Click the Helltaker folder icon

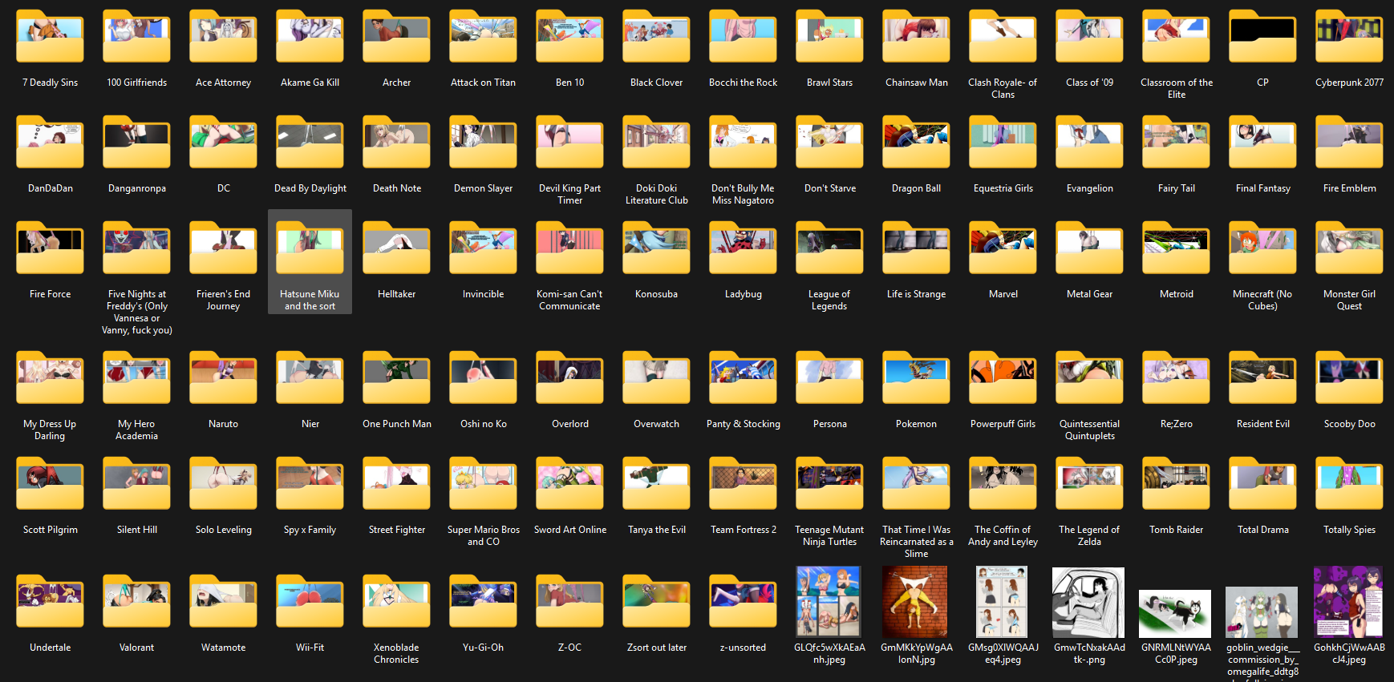(x=396, y=248)
